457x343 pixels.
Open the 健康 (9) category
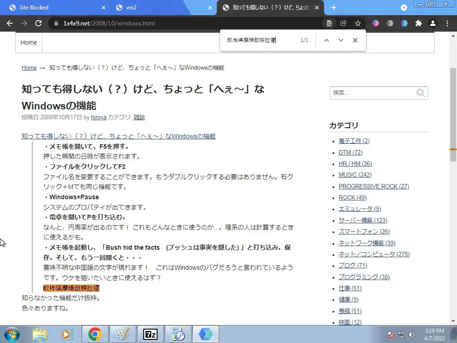[349, 300]
